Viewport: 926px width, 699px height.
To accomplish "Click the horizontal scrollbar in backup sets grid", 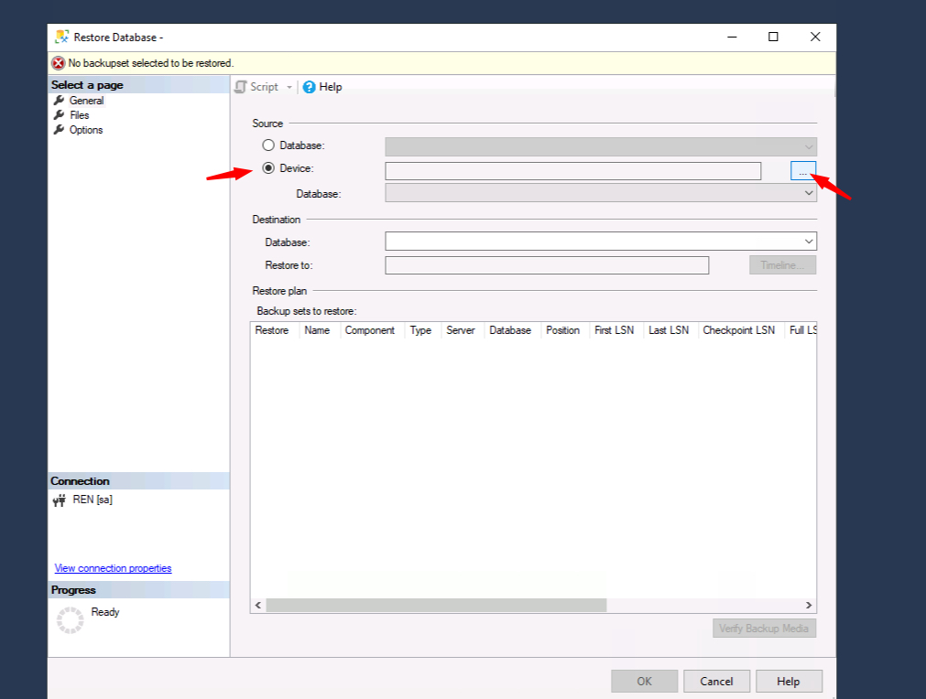I will [x=436, y=605].
